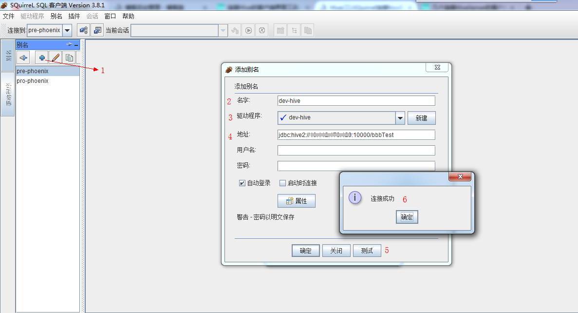
Task: Open the 别名 menu
Action: [56, 16]
